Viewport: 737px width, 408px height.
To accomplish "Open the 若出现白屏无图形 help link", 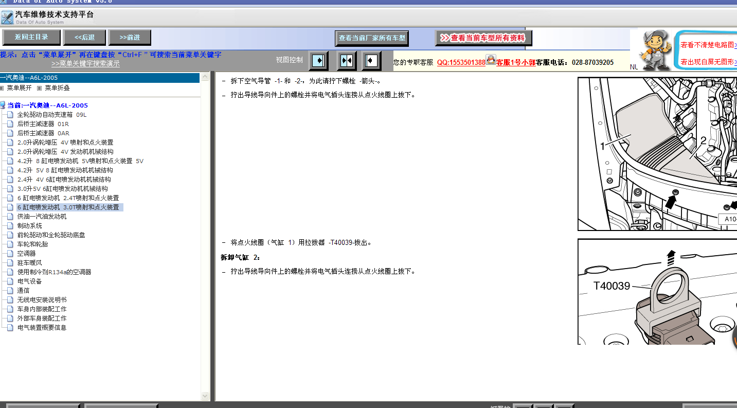I will pos(709,62).
